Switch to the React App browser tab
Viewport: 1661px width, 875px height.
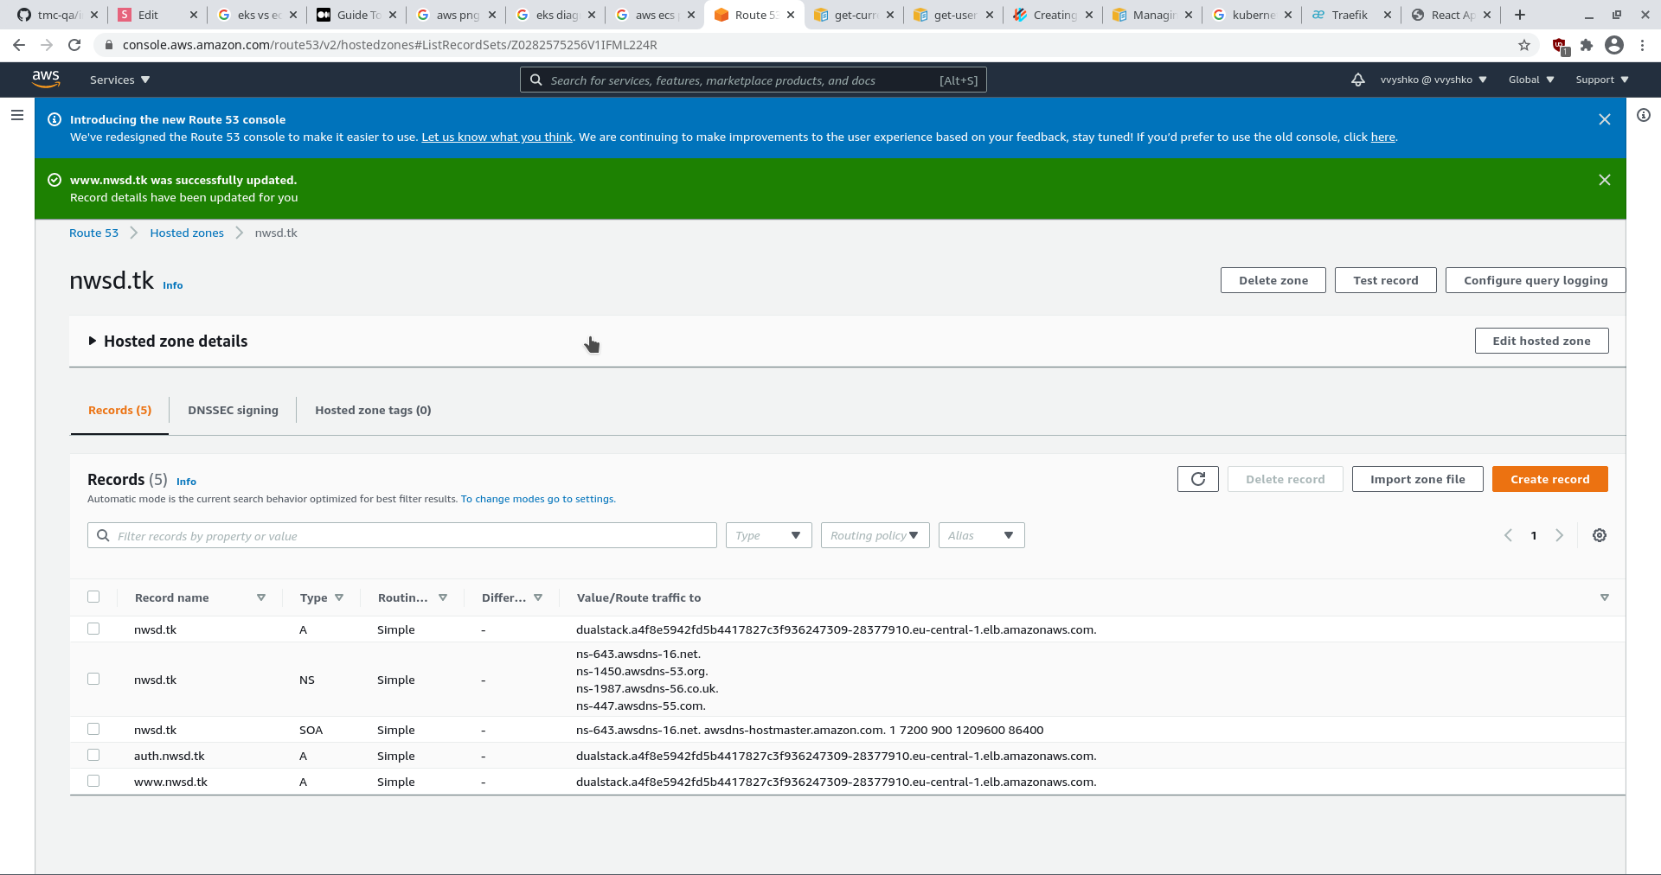coord(1452,15)
